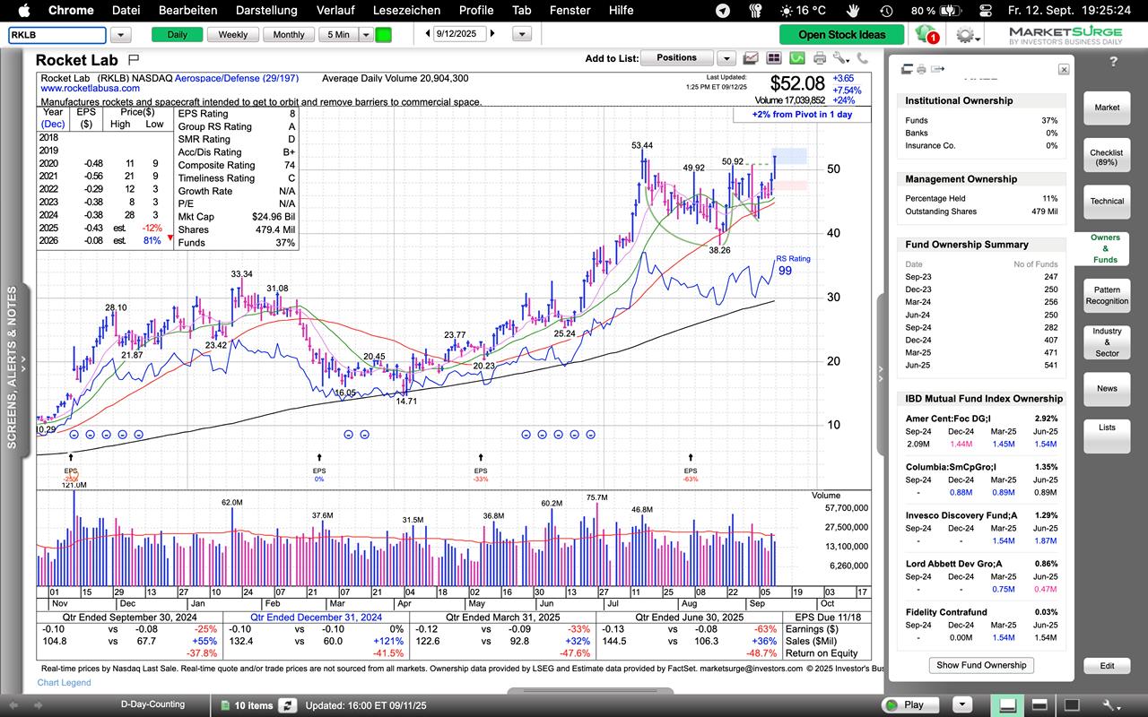Close the Owners & Funds side panel
The image size is (1148, 717).
click(1063, 69)
